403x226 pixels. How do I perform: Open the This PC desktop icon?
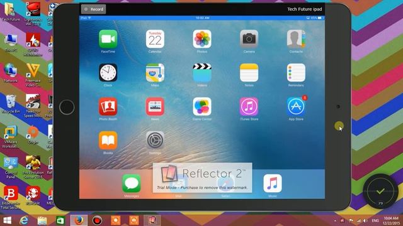point(11,43)
